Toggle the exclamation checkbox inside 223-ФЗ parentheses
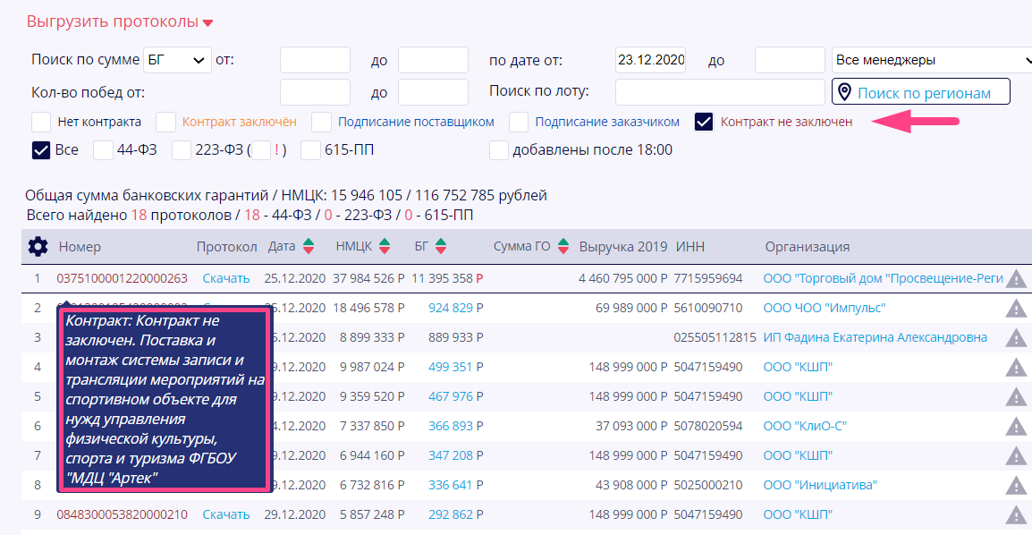Screen dimensions: 1032x535 261,150
